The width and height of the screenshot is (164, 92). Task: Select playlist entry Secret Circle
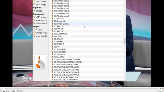(86, 54)
